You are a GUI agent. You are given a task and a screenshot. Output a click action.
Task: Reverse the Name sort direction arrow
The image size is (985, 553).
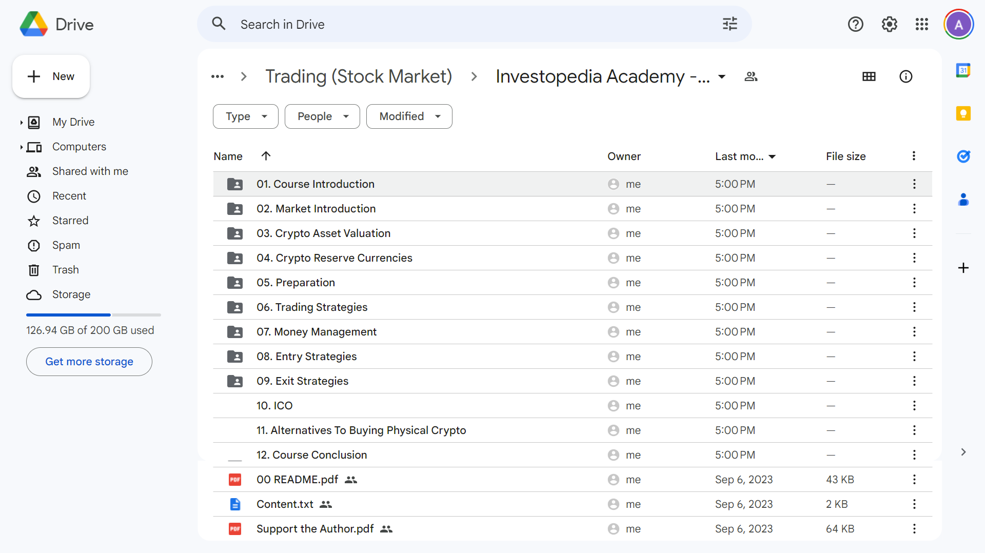266,156
